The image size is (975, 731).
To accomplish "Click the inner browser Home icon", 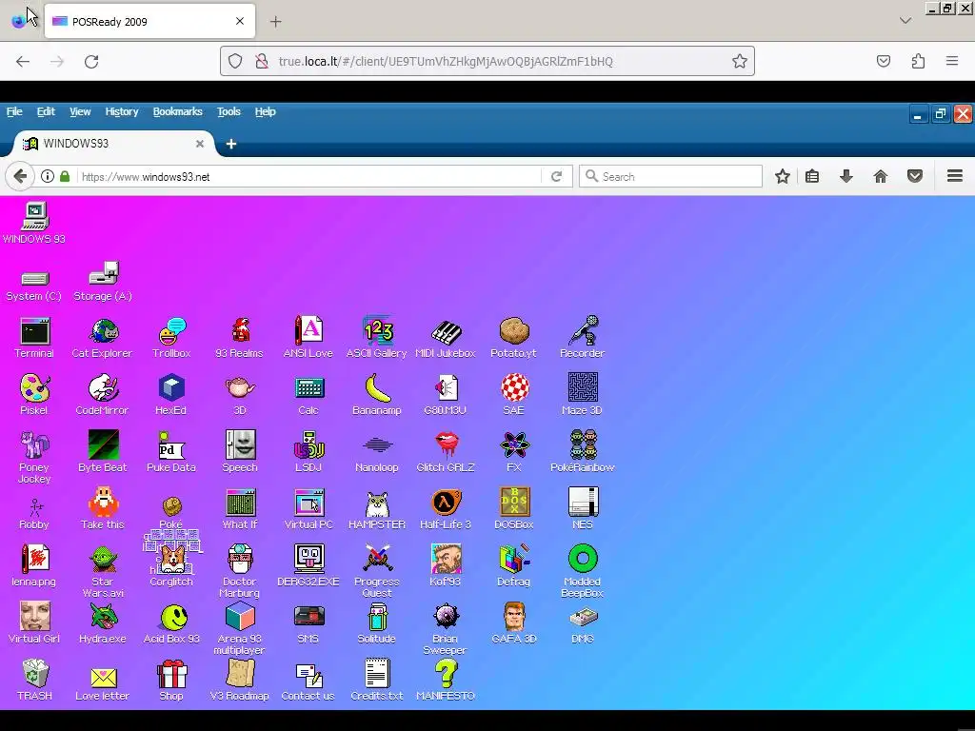I will tap(881, 176).
